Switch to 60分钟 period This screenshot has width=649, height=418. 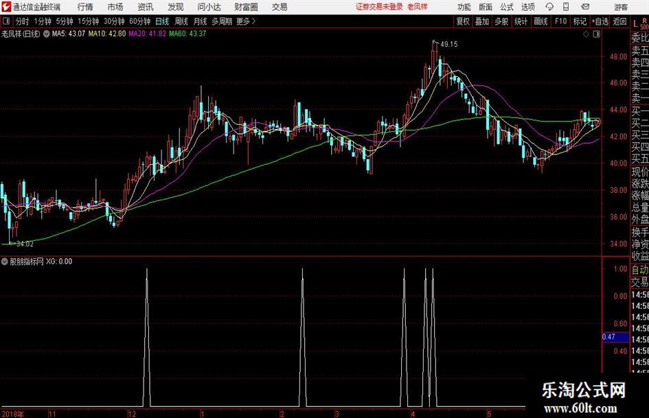tap(140, 21)
